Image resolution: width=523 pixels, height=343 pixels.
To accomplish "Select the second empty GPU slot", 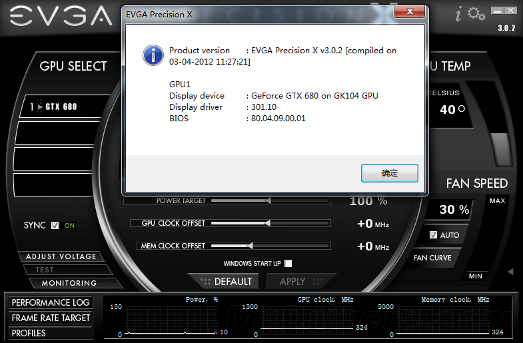I will coord(57,133).
